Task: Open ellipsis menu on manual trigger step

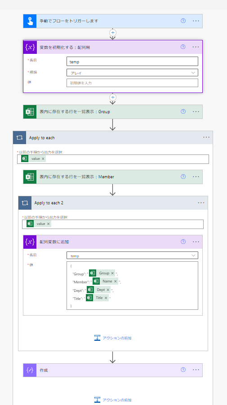Action: (x=196, y=21)
